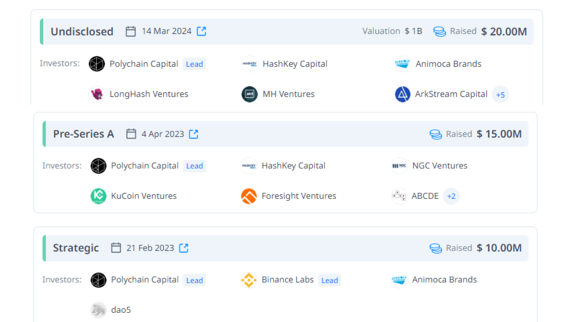
Task: Click calendar icon beside 4 Apr 2023
Action: 131,134
